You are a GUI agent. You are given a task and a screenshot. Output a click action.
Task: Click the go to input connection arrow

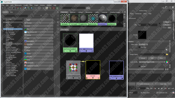coord(160,23)
